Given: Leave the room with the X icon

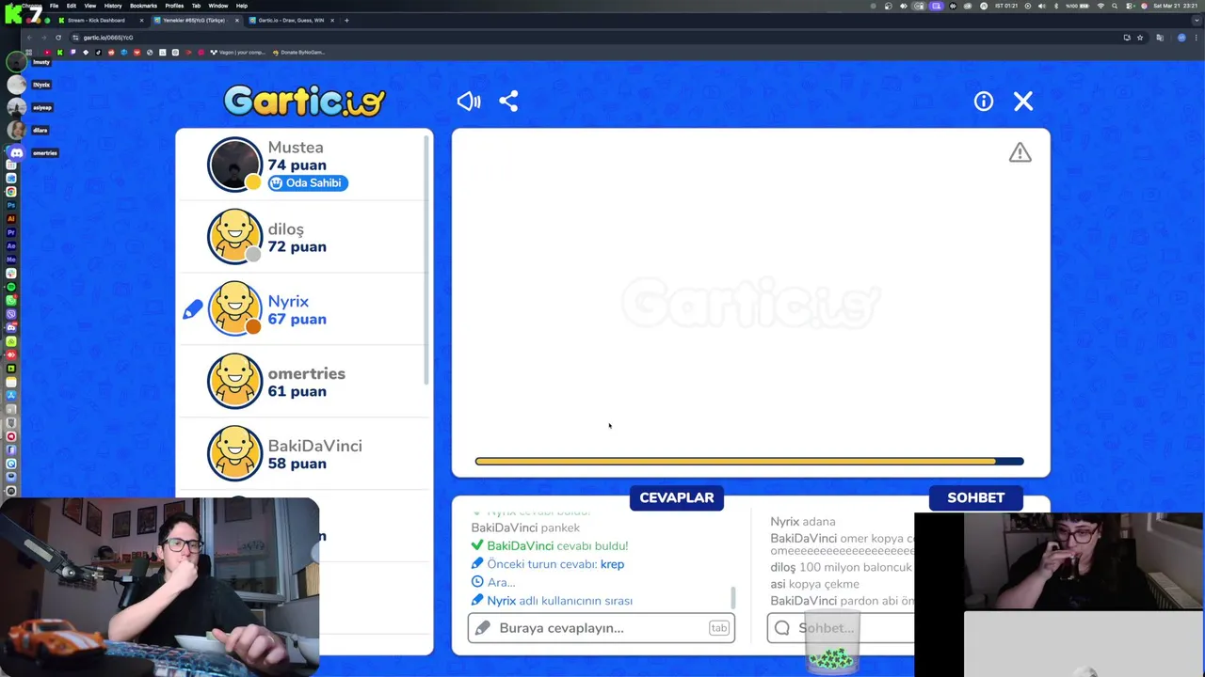Looking at the screenshot, I should pos(1023,102).
